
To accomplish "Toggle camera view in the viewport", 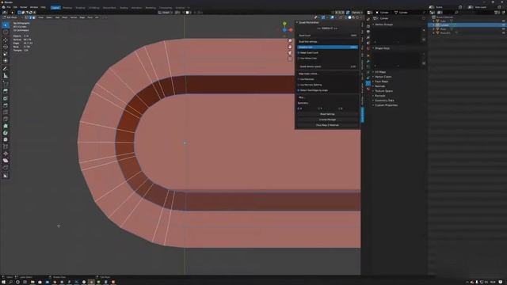I will [290, 53].
